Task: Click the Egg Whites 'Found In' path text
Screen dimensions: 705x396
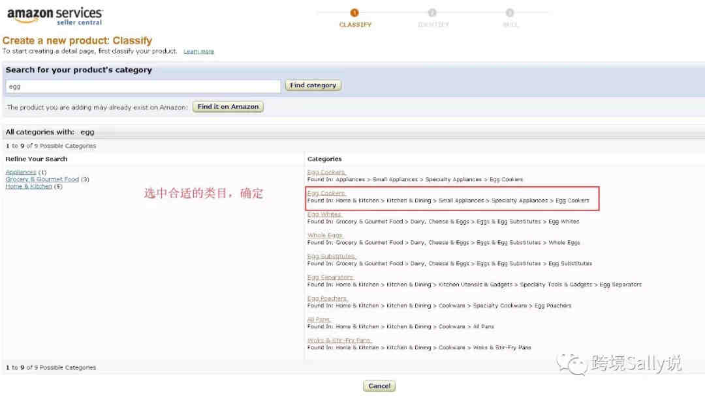Action: point(443,221)
